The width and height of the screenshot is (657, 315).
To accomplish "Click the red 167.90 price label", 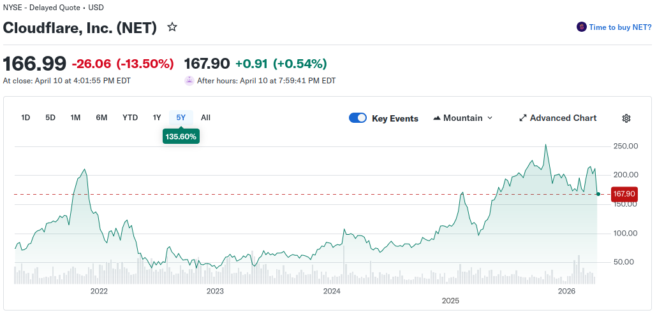I will [x=624, y=194].
